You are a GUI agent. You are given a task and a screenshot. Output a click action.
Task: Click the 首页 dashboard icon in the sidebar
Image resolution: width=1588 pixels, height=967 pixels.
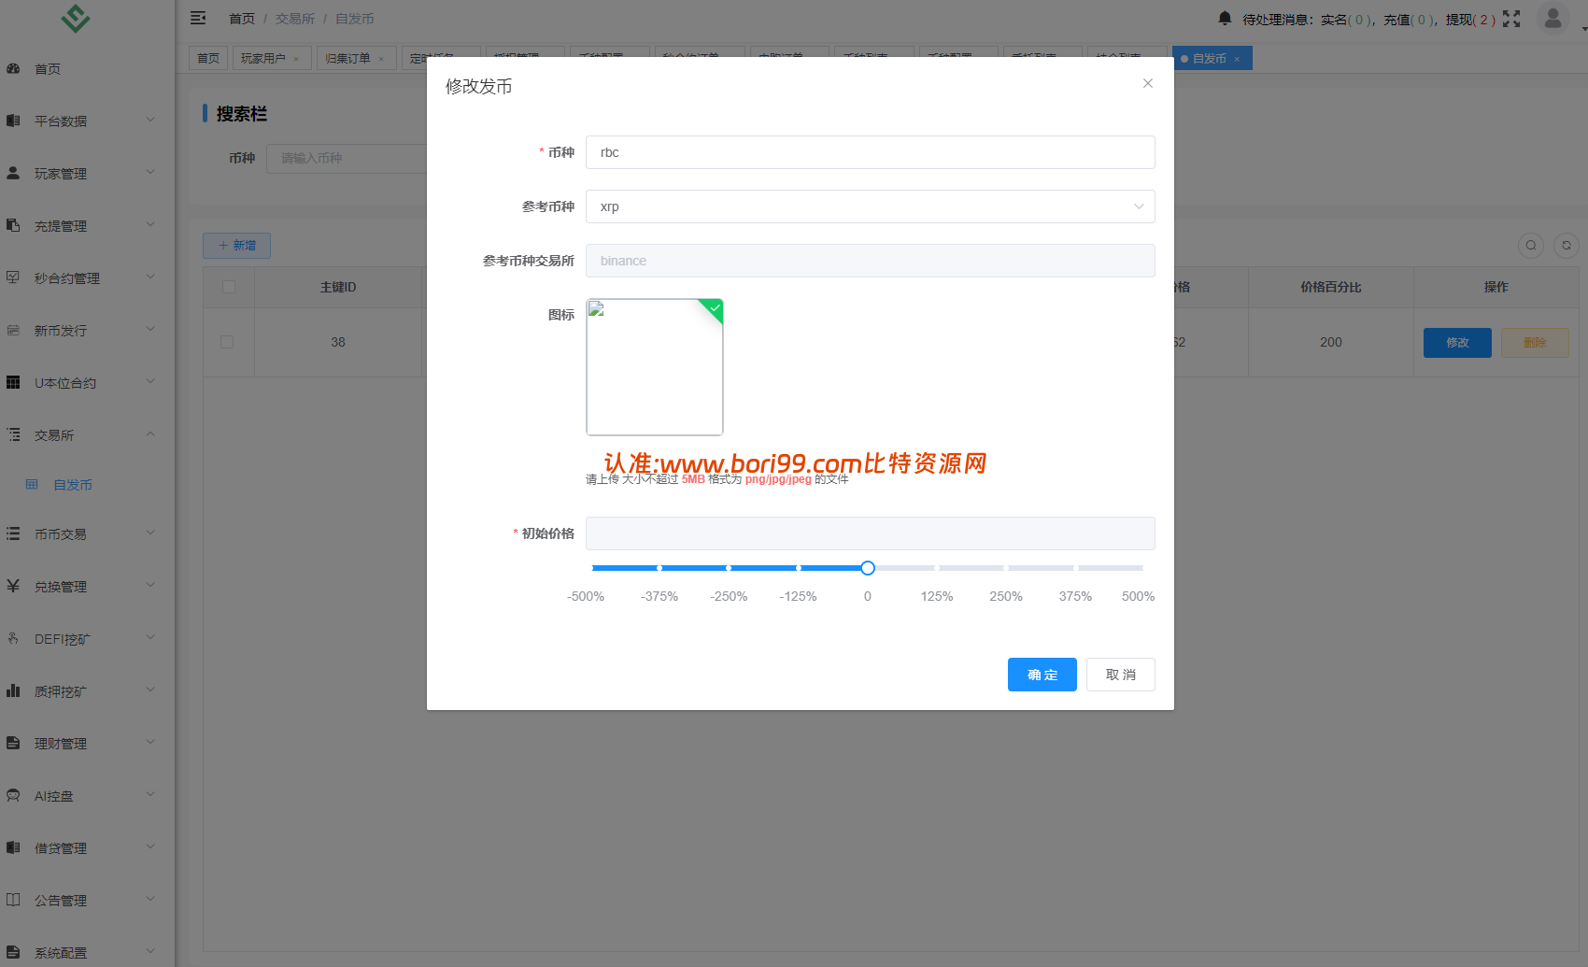(x=13, y=68)
